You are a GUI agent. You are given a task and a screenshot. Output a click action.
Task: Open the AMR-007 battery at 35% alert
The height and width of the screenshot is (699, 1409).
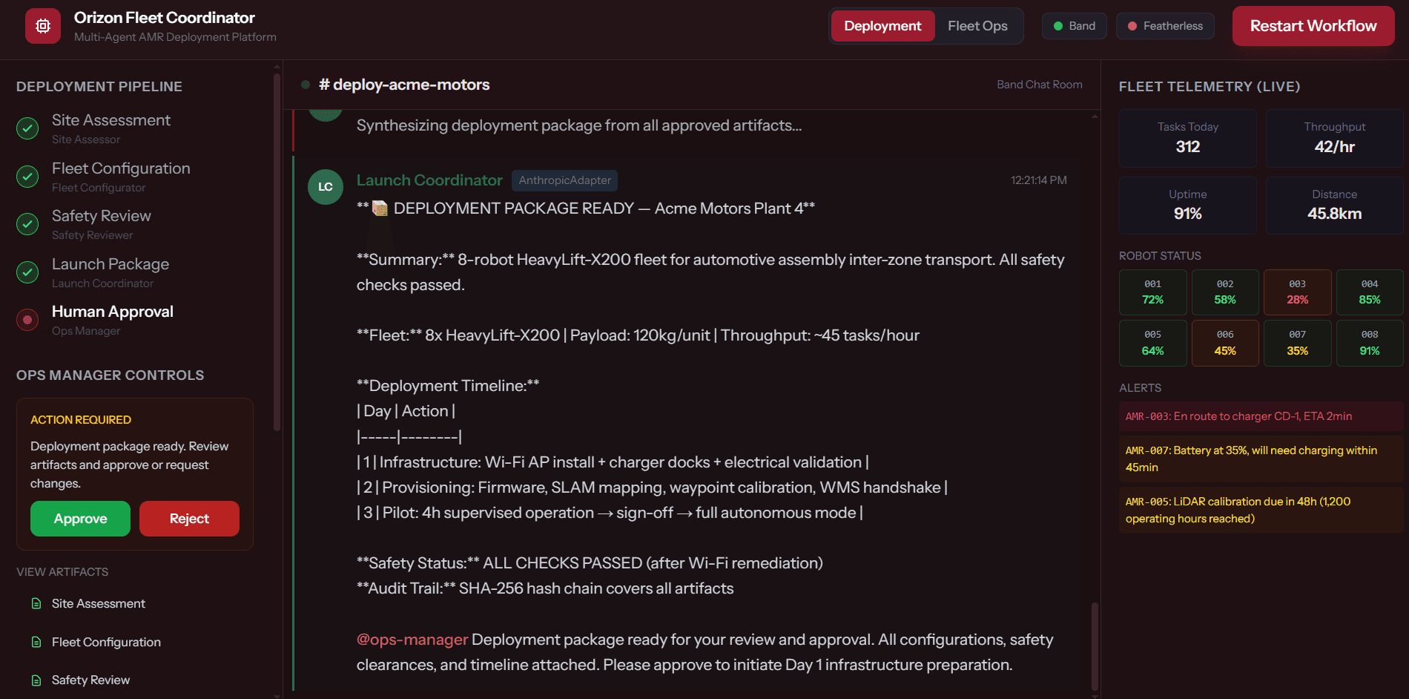(1261, 459)
